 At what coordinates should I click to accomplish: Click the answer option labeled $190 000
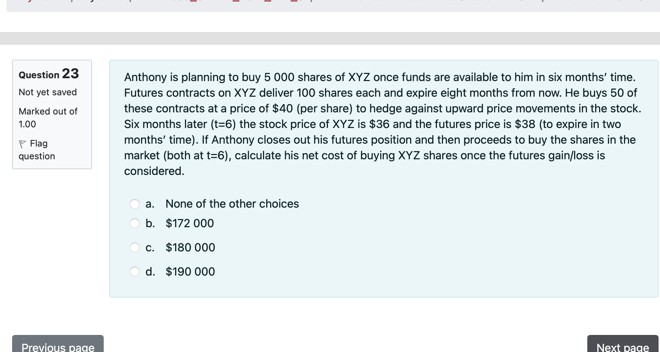(x=190, y=272)
